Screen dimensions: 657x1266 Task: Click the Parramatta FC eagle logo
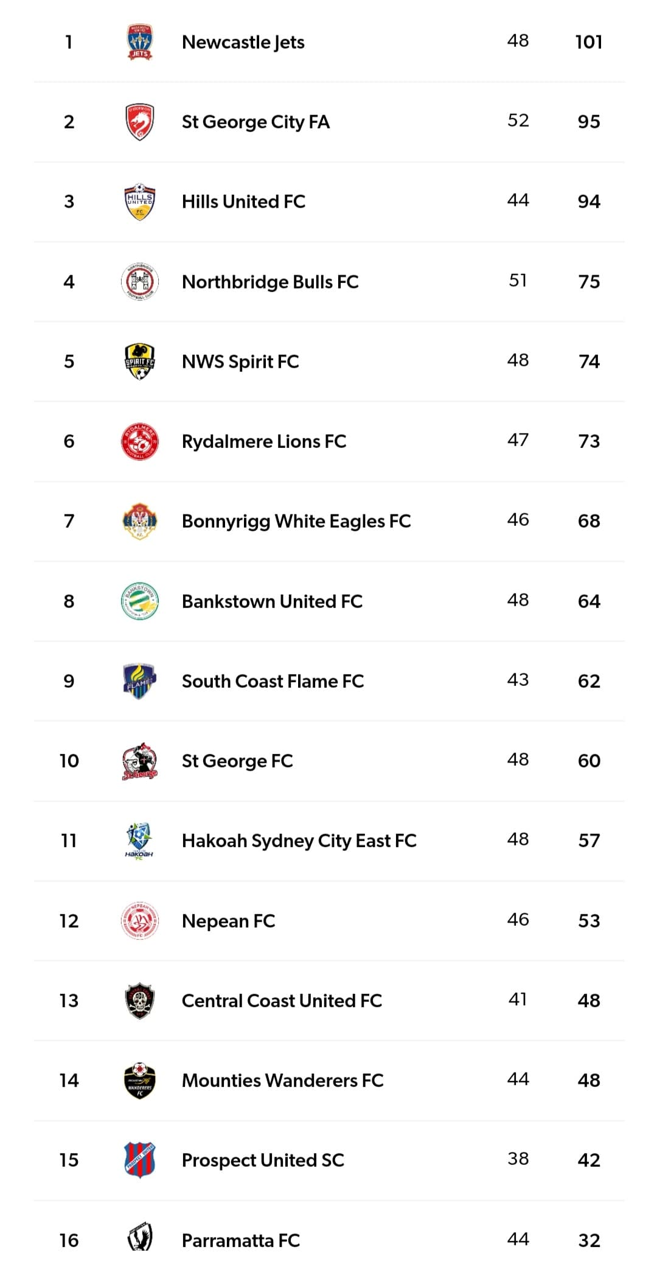point(139,1238)
